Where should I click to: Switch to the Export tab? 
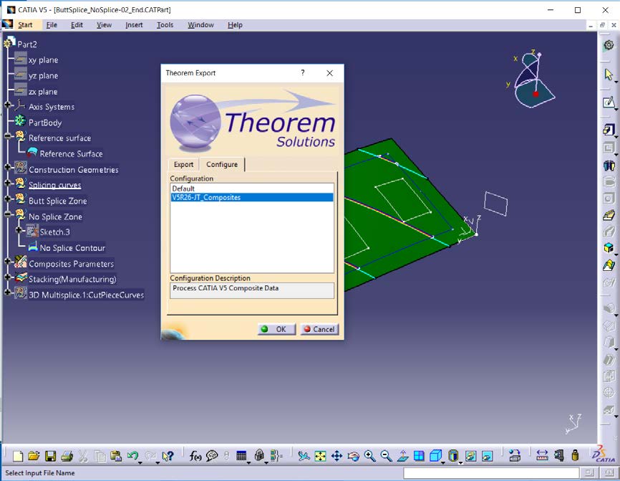point(183,165)
